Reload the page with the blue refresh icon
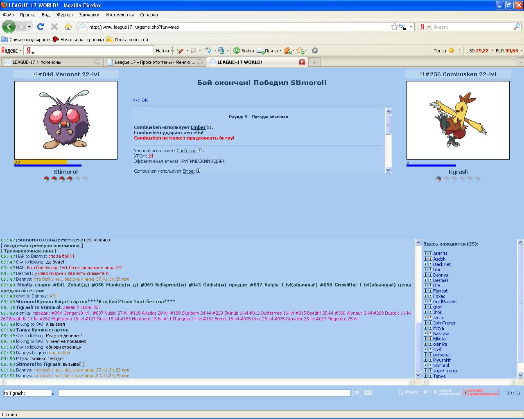The width and height of the screenshot is (524, 419). [x=40, y=27]
